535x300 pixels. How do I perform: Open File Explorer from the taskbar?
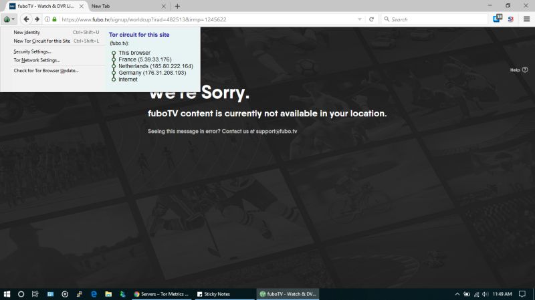point(108,294)
